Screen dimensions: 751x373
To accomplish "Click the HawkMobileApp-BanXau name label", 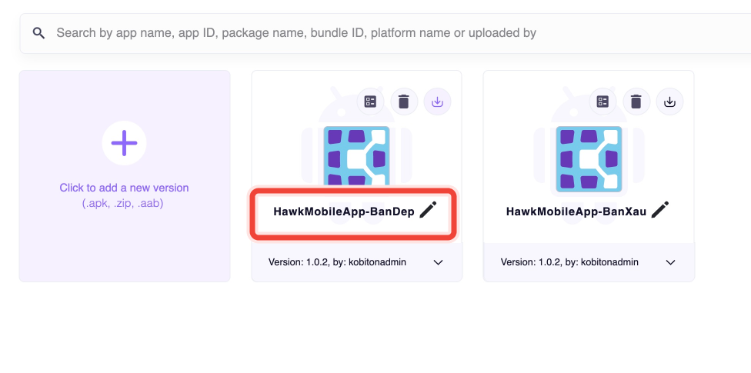I will pos(576,211).
